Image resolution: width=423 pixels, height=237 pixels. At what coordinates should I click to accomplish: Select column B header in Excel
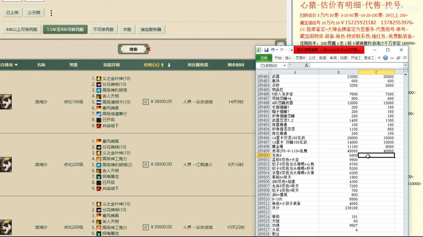[x=339, y=72]
